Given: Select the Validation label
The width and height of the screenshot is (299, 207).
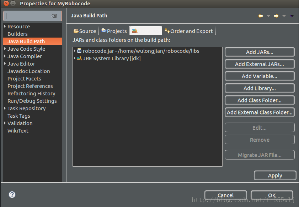Looking at the screenshot, I should (20, 123).
